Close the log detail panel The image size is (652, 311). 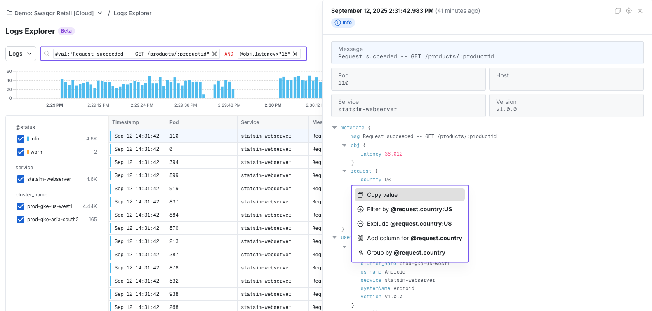[x=640, y=11]
